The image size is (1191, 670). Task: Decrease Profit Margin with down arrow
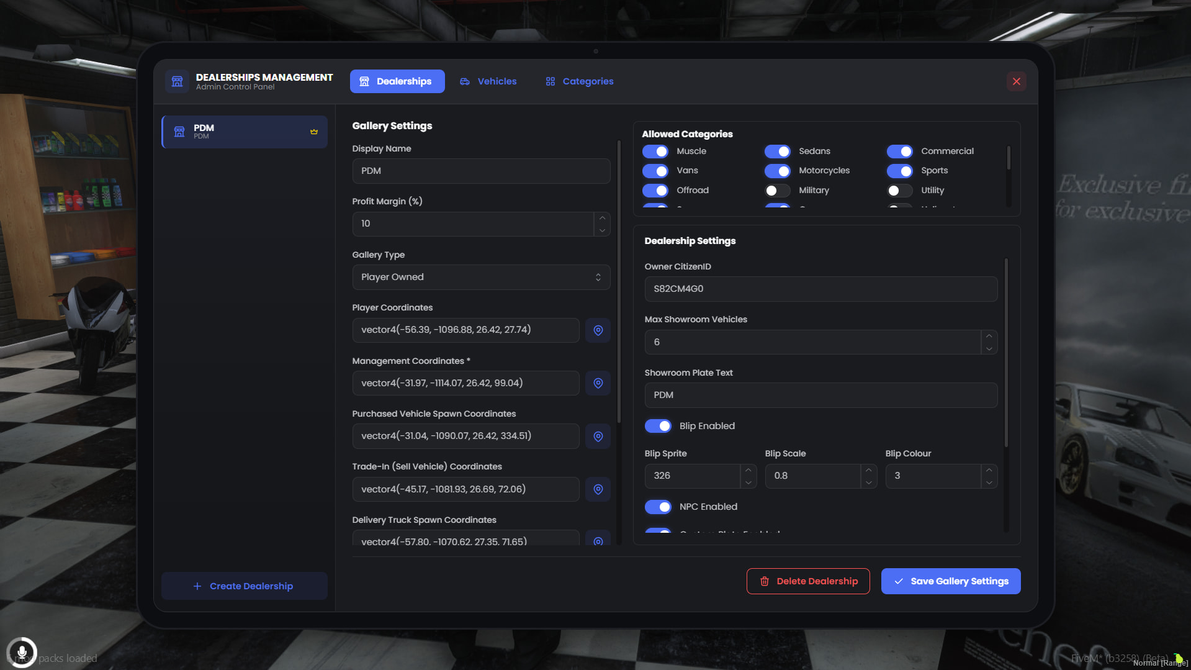click(x=602, y=230)
